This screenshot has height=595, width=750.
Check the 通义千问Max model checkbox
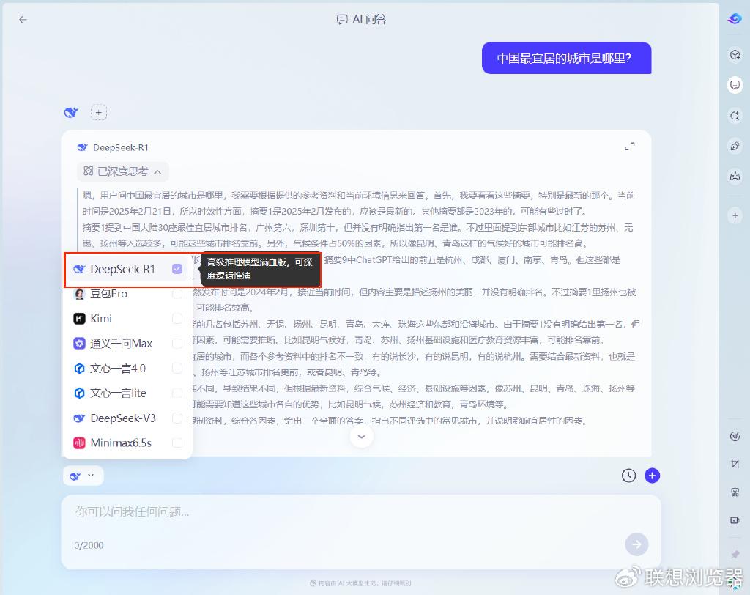(x=177, y=343)
